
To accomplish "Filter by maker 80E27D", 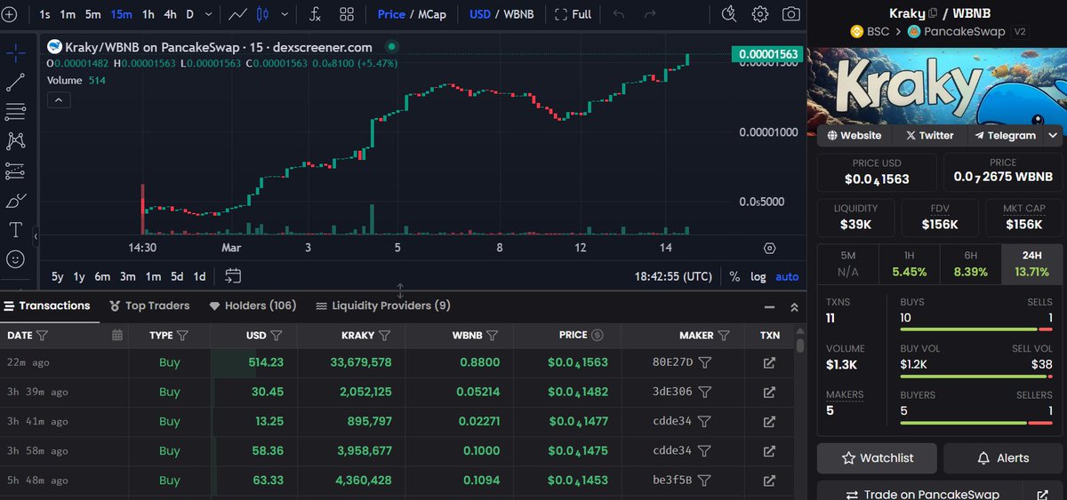I will [x=705, y=363].
